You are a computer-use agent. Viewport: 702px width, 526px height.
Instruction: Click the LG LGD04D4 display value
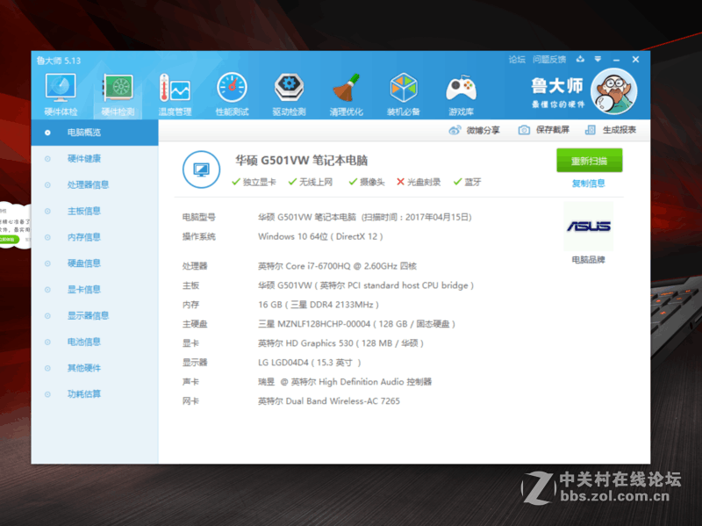(x=310, y=363)
